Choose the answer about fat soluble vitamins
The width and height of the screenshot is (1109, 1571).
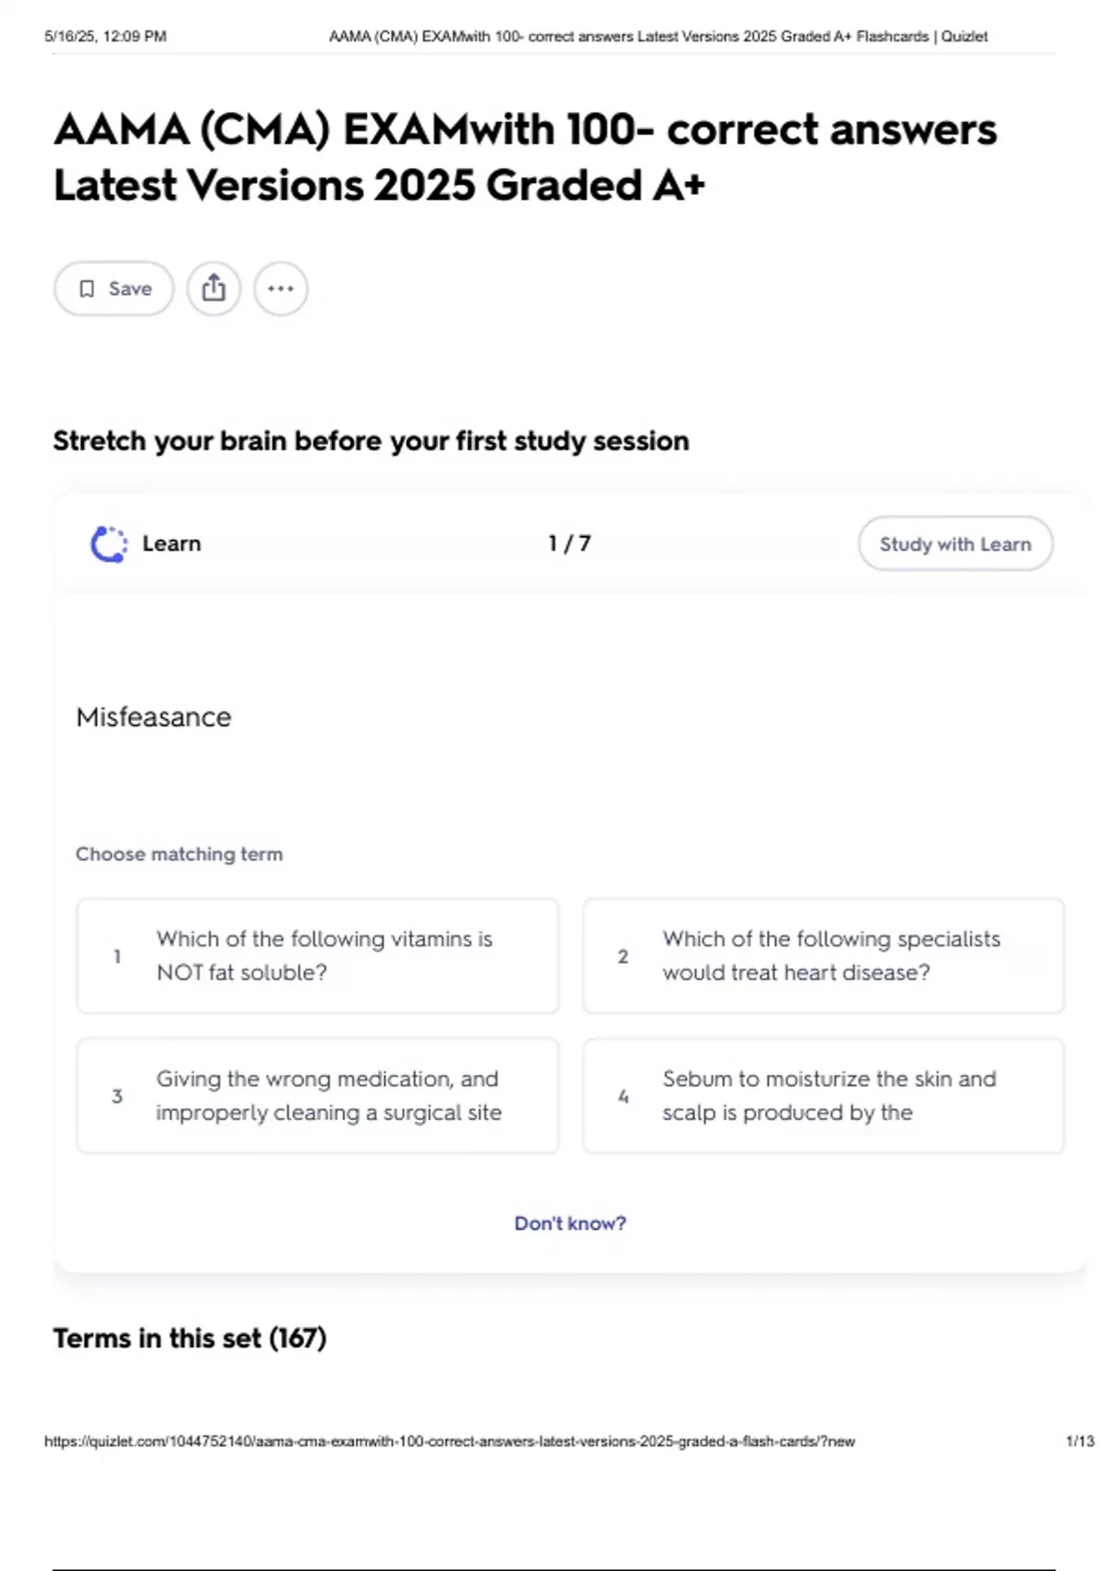(x=317, y=956)
